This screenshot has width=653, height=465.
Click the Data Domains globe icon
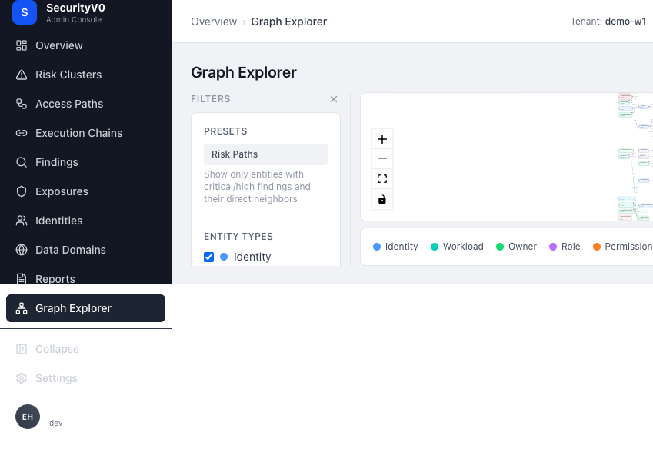tap(22, 250)
